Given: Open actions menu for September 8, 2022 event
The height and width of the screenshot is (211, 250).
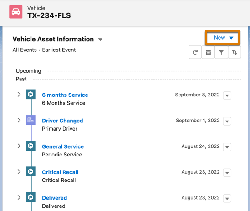Looking at the screenshot, I should (227, 95).
